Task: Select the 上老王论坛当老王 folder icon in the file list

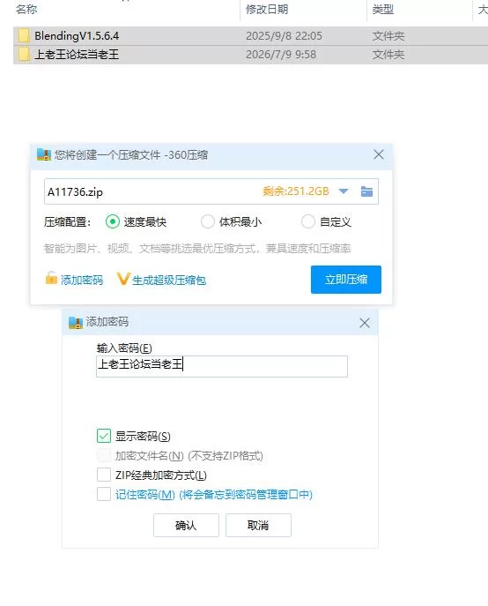Action: pos(24,54)
